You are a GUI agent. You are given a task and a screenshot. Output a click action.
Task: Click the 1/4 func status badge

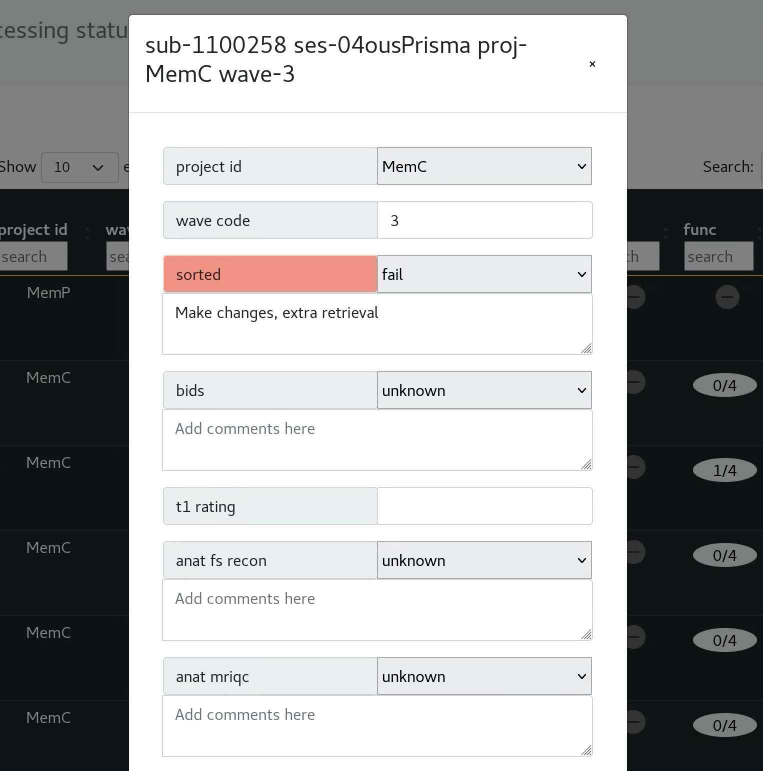(724, 470)
